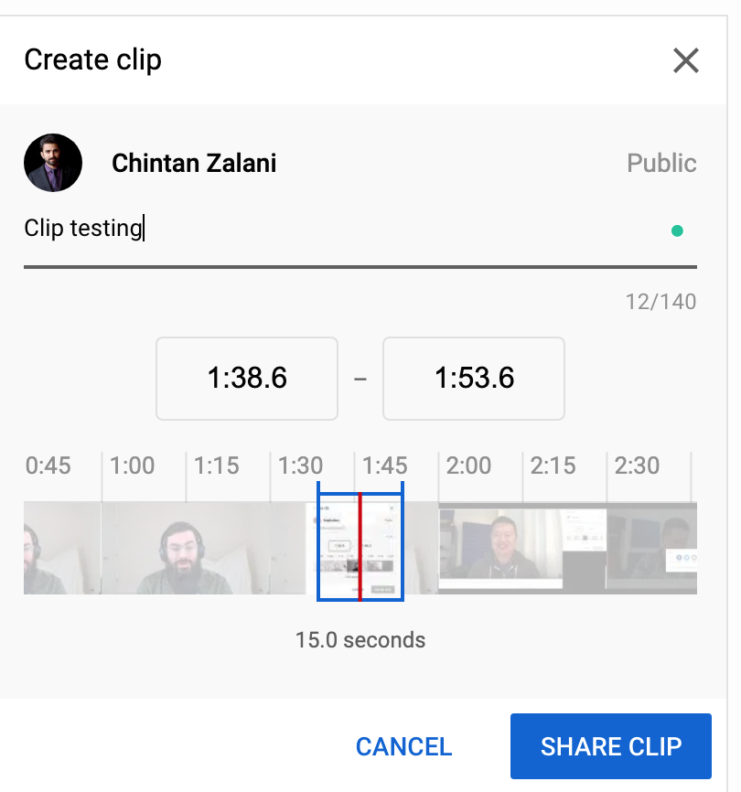Click the 0:45 timeline mark
Image resolution: width=741 pixels, height=792 pixels.
48,466
